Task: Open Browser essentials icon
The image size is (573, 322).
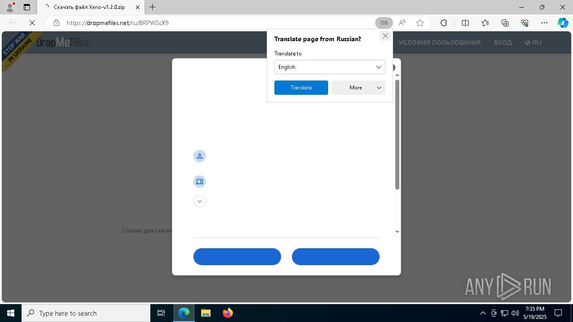Action: click(x=525, y=23)
